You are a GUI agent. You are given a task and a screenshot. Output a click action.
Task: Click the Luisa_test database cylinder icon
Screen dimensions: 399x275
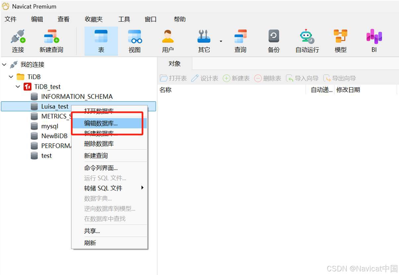click(34, 106)
